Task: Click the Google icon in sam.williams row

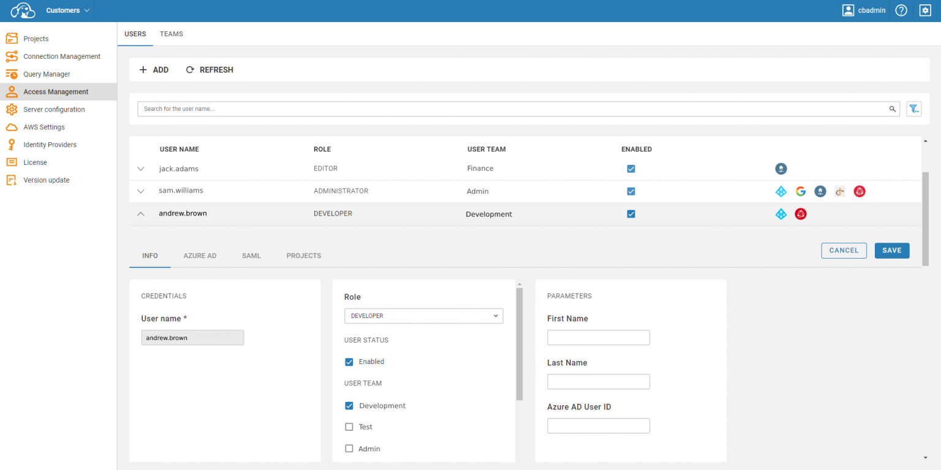Action: click(800, 191)
